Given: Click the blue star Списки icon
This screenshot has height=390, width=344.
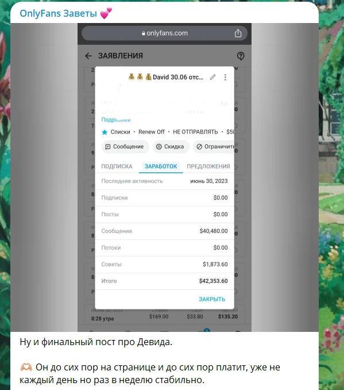Looking at the screenshot, I should click(105, 132).
